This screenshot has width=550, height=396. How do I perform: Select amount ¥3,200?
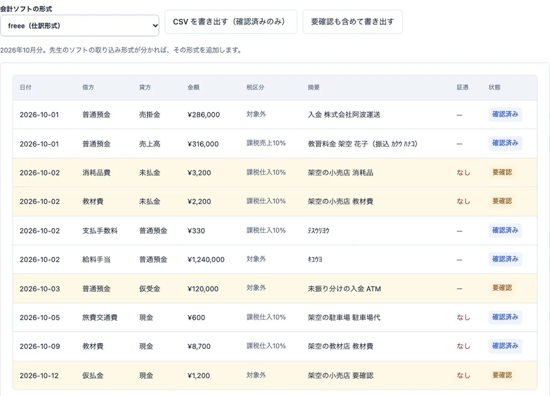click(199, 173)
